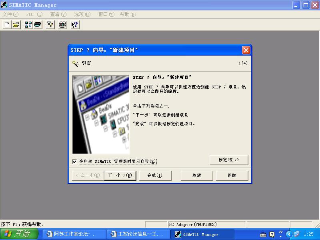The width and height of the screenshot is (320, 240).
Task: Click the 完成(I) finish button
Action: (x=155, y=176)
